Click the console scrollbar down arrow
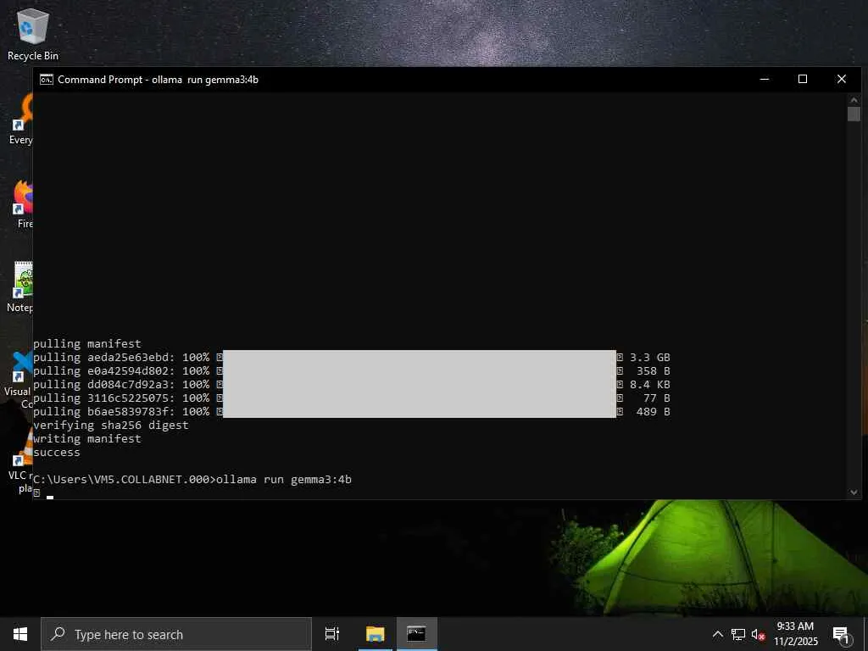This screenshot has width=868, height=651. (853, 492)
